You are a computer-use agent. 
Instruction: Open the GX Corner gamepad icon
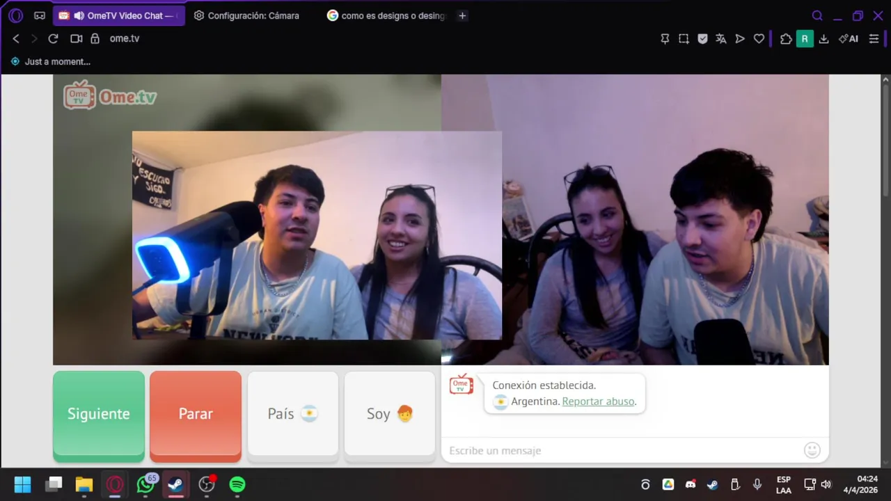point(40,15)
